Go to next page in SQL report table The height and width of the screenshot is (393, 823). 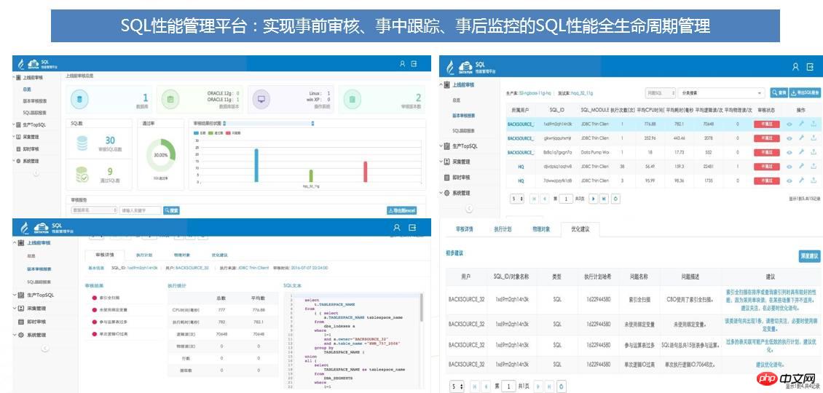[593, 199]
